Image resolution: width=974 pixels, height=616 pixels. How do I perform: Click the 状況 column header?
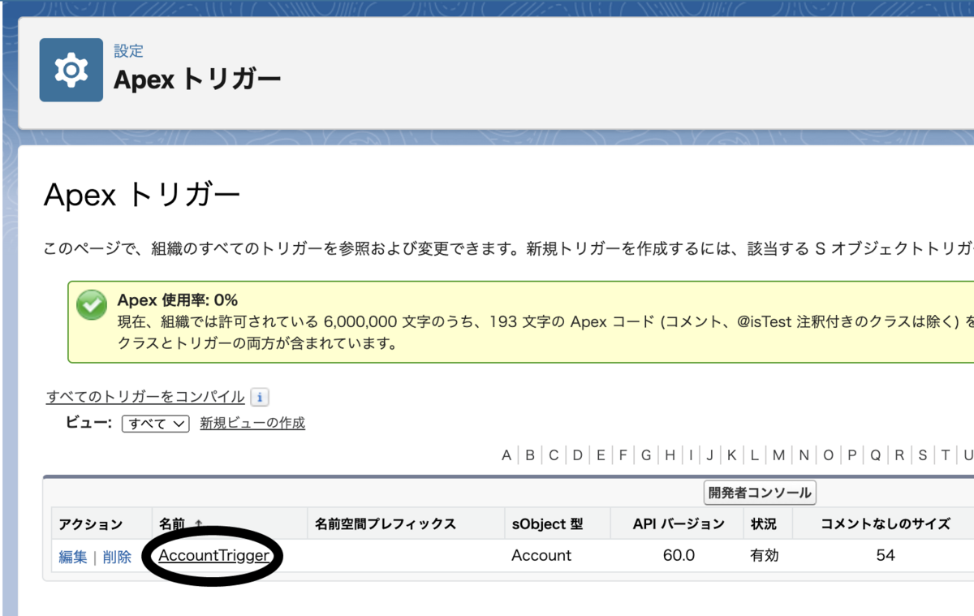coord(764,523)
